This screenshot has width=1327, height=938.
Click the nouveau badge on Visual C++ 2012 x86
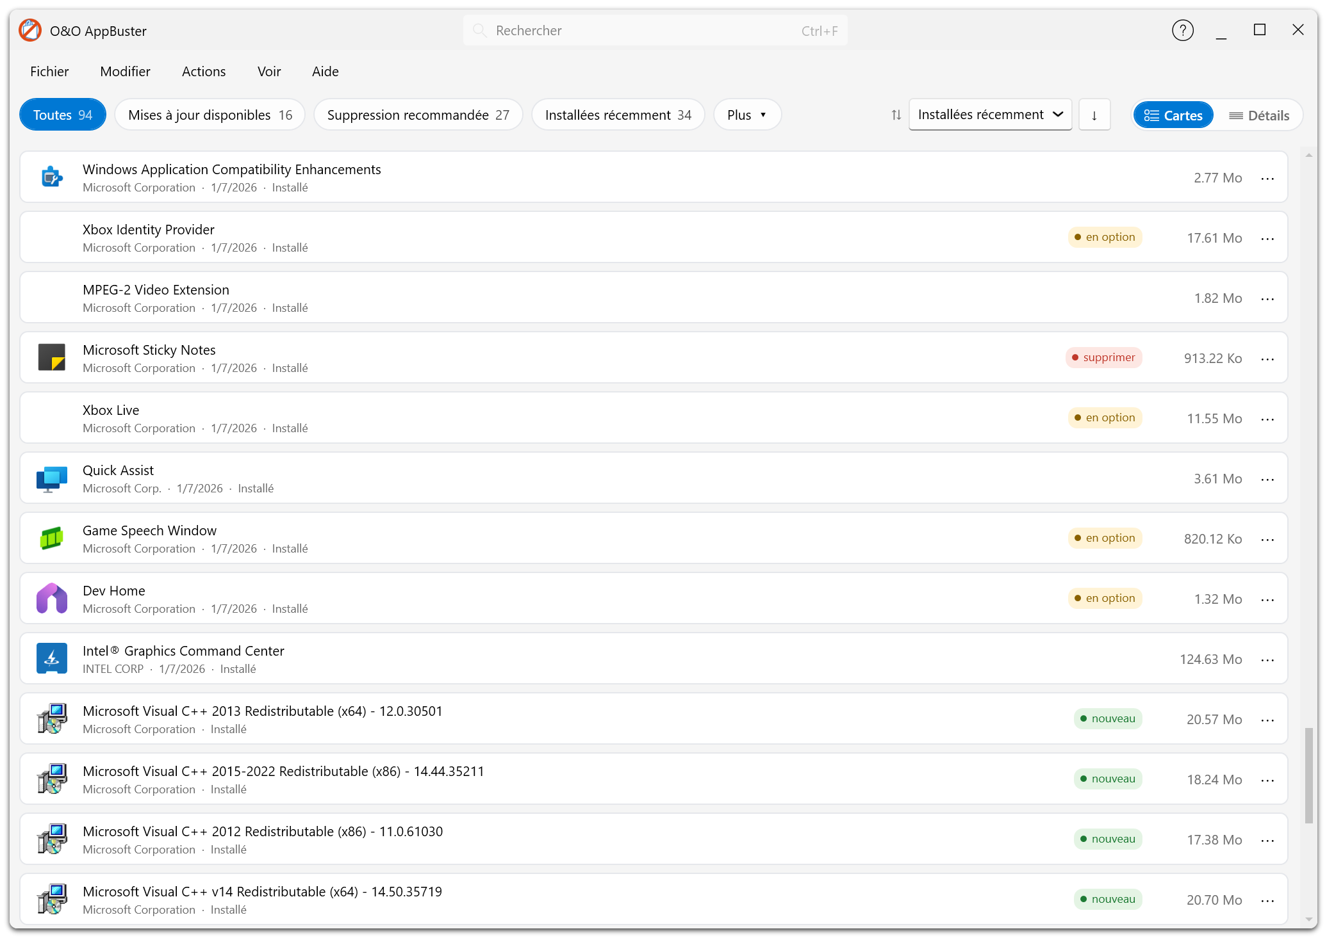[x=1108, y=839]
